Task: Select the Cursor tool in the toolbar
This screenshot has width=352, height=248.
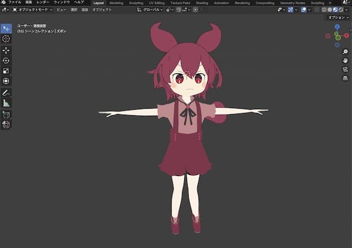Action: 6,39
